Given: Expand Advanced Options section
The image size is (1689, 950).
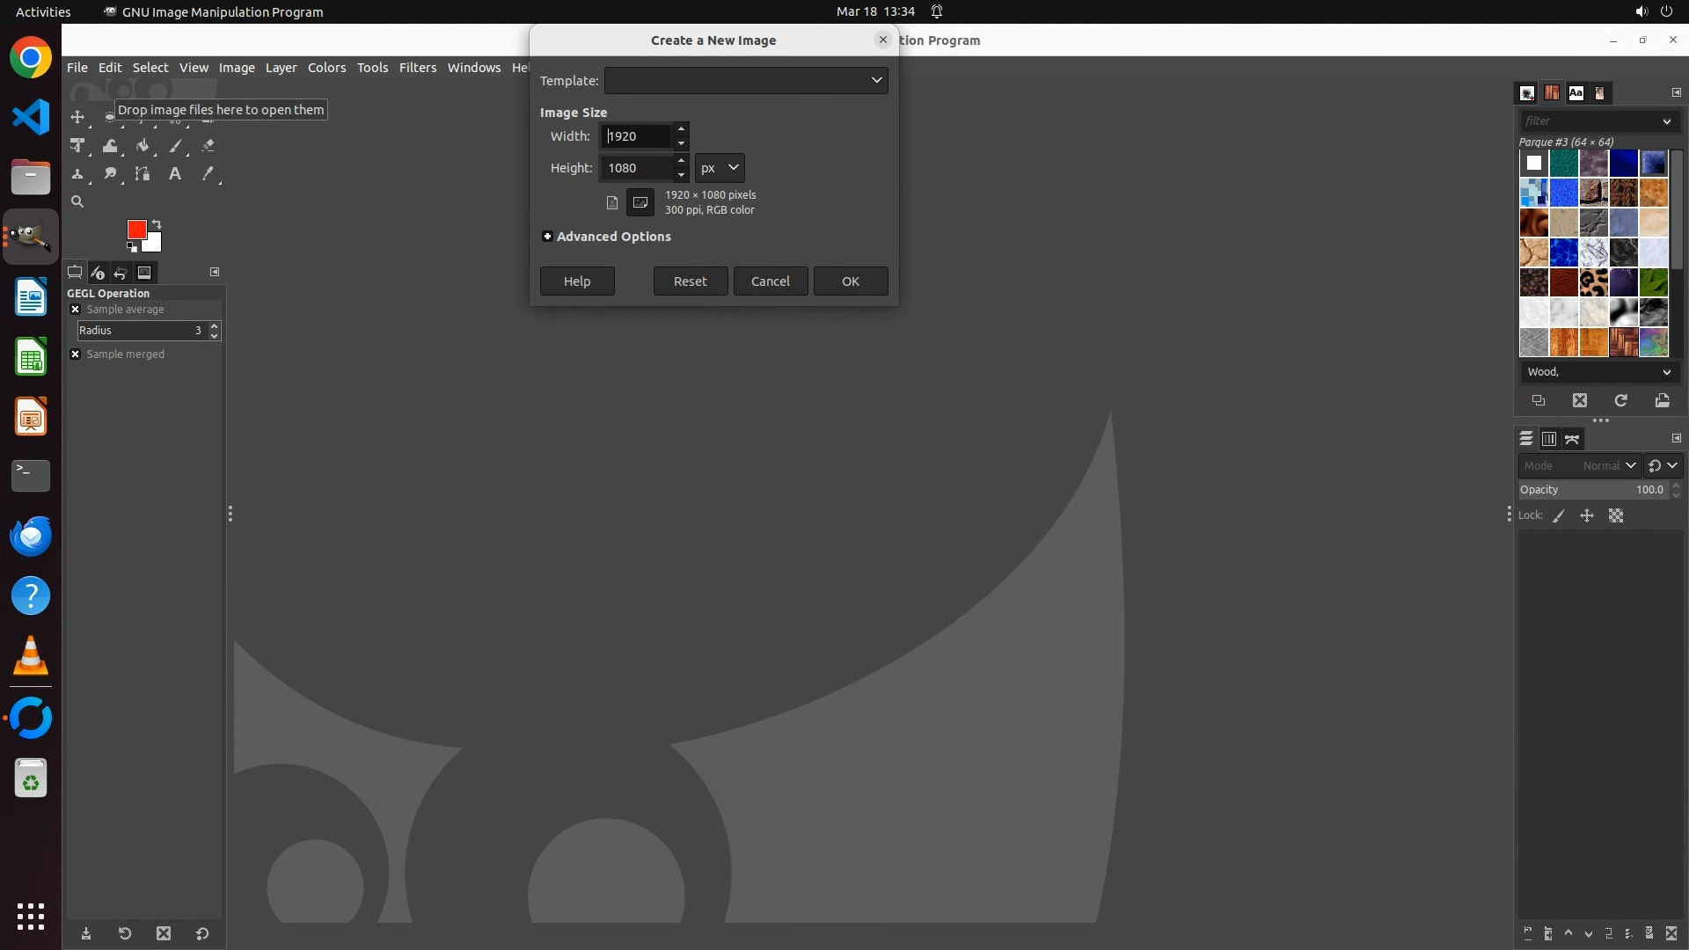Looking at the screenshot, I should coord(547,237).
